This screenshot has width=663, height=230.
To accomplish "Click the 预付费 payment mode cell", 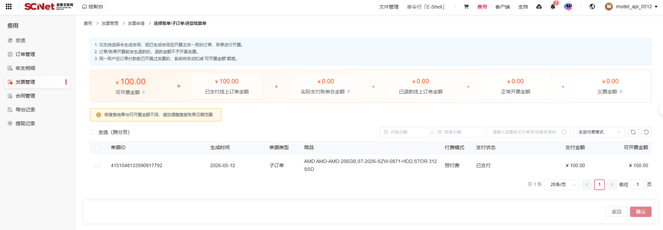I will coord(452,165).
